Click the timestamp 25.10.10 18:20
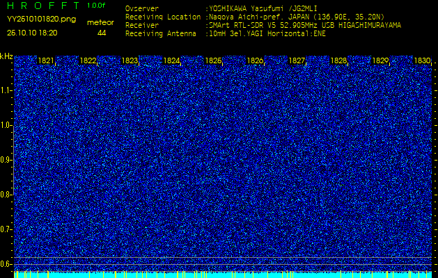The height and width of the screenshot is (278, 438). click(x=32, y=33)
